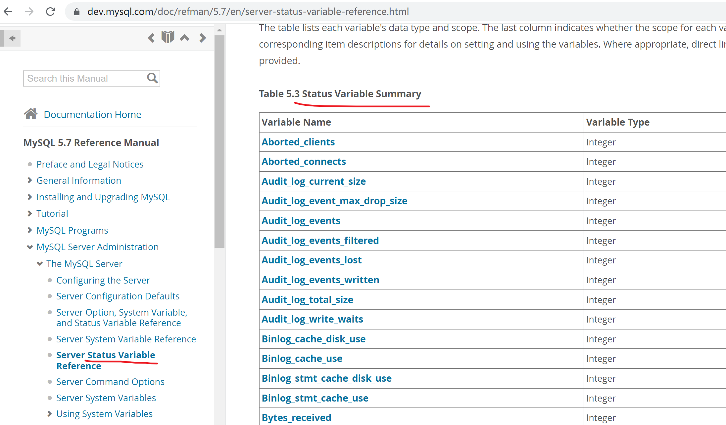Viewport: 726px width, 425px height.
Task: Expand the Tutorial tree node
Action: [30, 213]
